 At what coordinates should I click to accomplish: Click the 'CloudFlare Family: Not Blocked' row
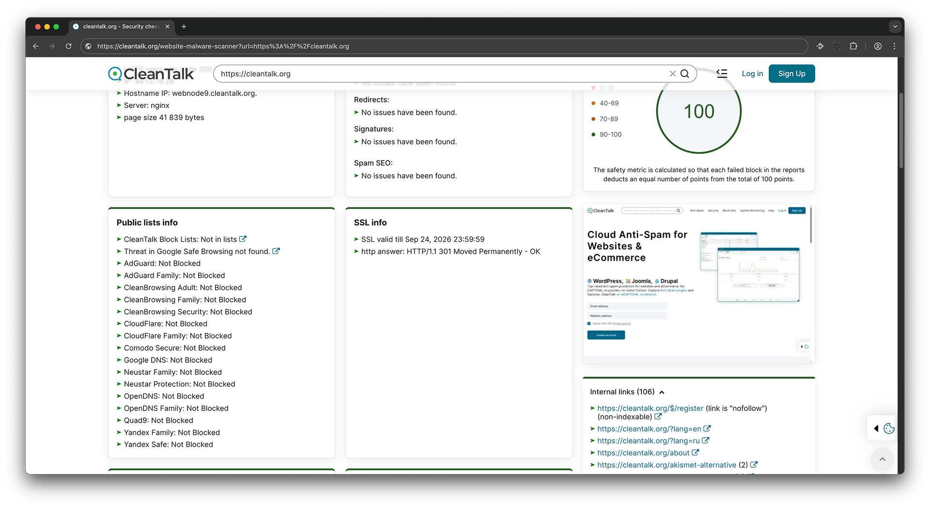(178, 336)
